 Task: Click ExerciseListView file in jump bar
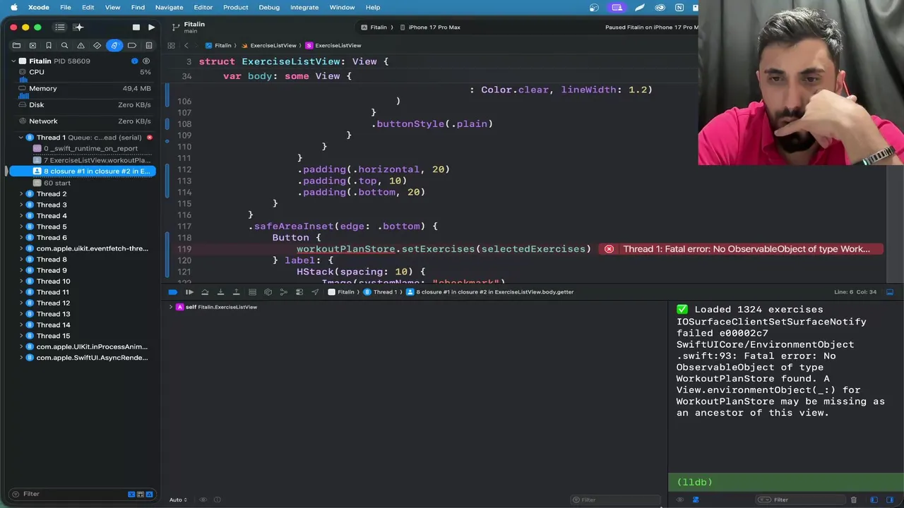click(268, 45)
